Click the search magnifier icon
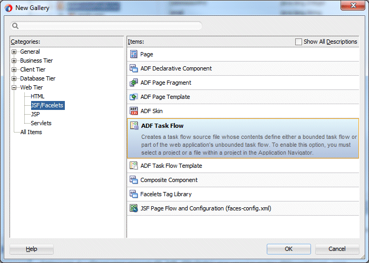 coord(15,26)
